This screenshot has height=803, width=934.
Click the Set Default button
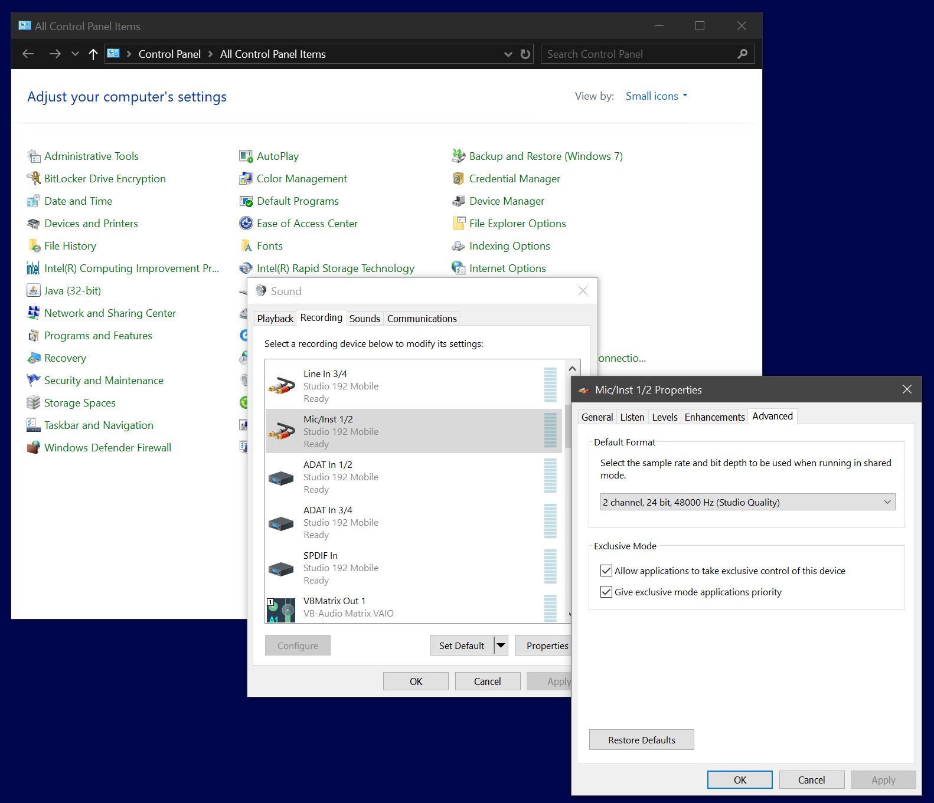[462, 645]
